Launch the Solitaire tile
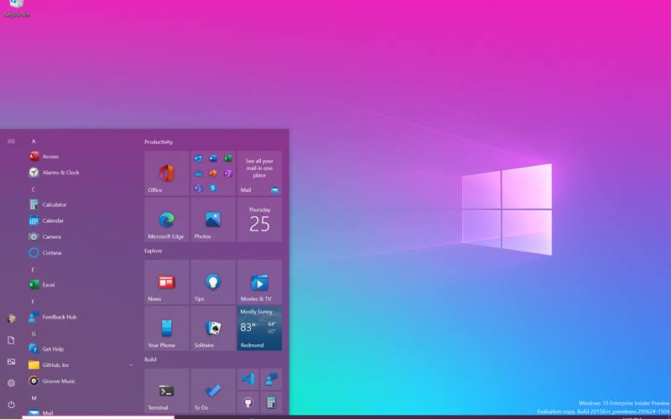671x419 pixels. (x=213, y=328)
